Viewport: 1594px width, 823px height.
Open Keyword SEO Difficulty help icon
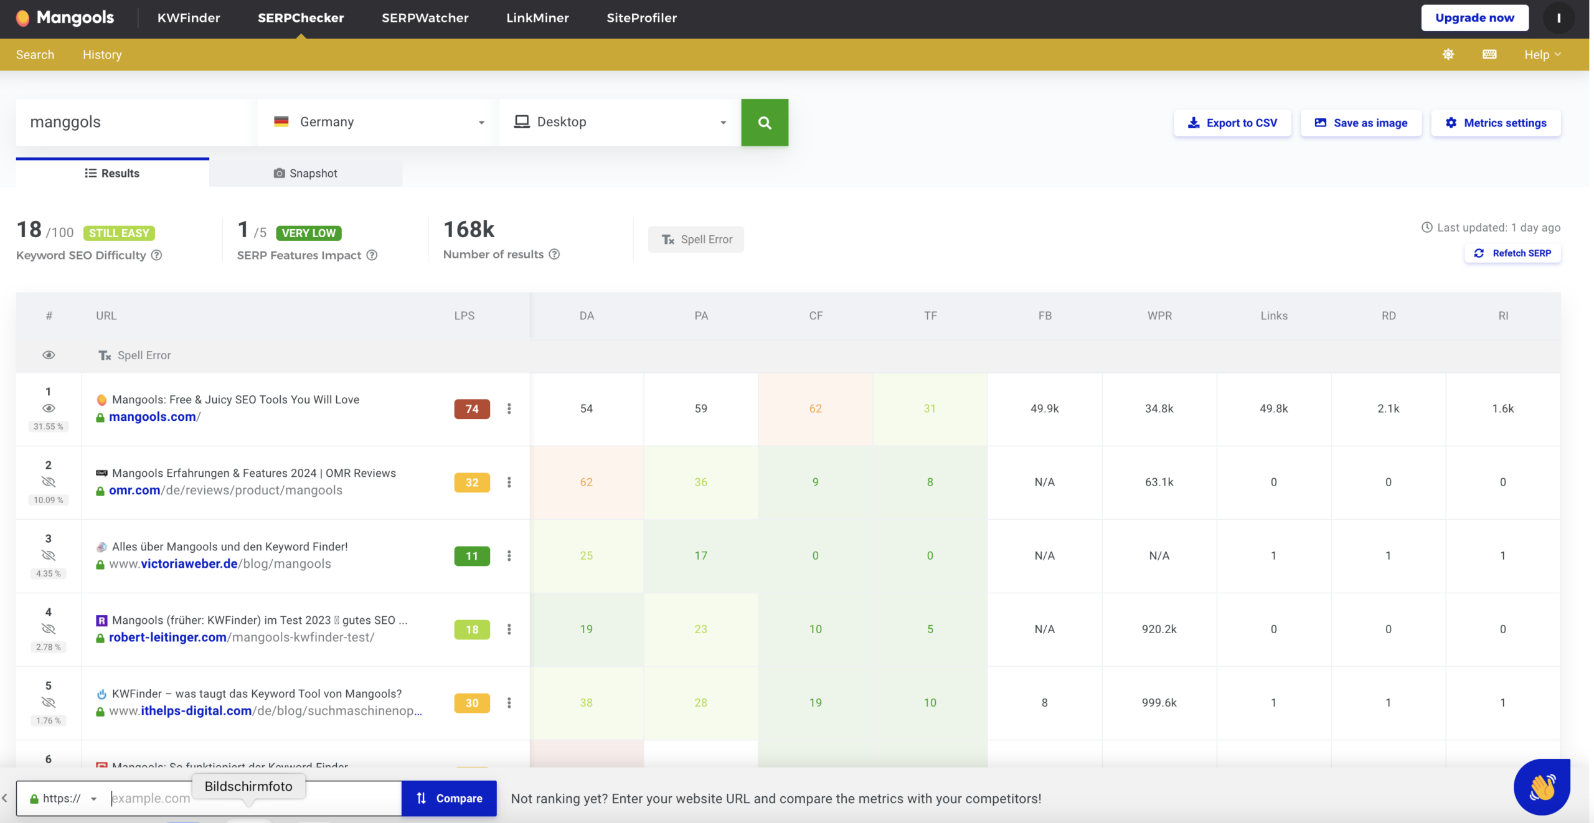tap(157, 255)
